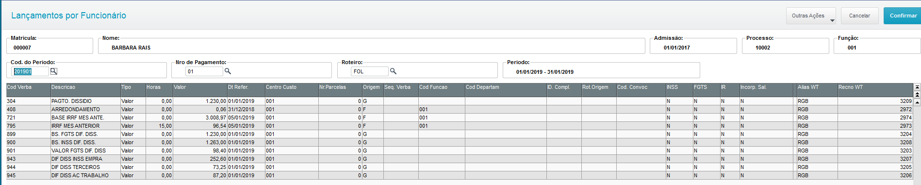This screenshot has height=185, width=921.
Task: Click Cancelar button
Action: tap(859, 16)
